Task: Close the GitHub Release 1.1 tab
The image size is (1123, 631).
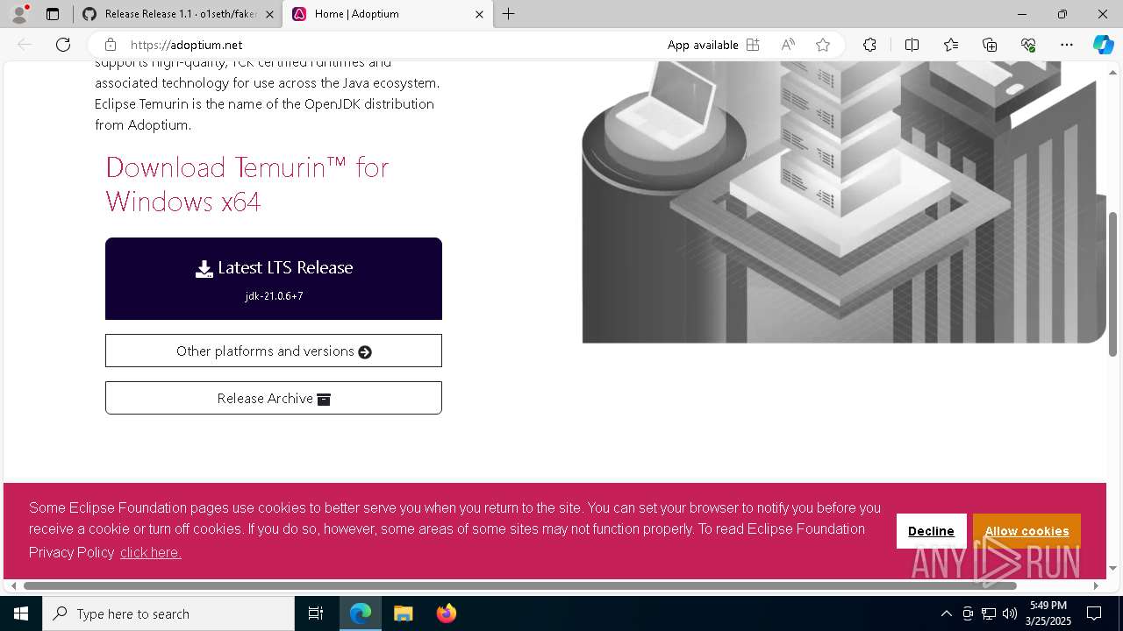Action: 269,14
